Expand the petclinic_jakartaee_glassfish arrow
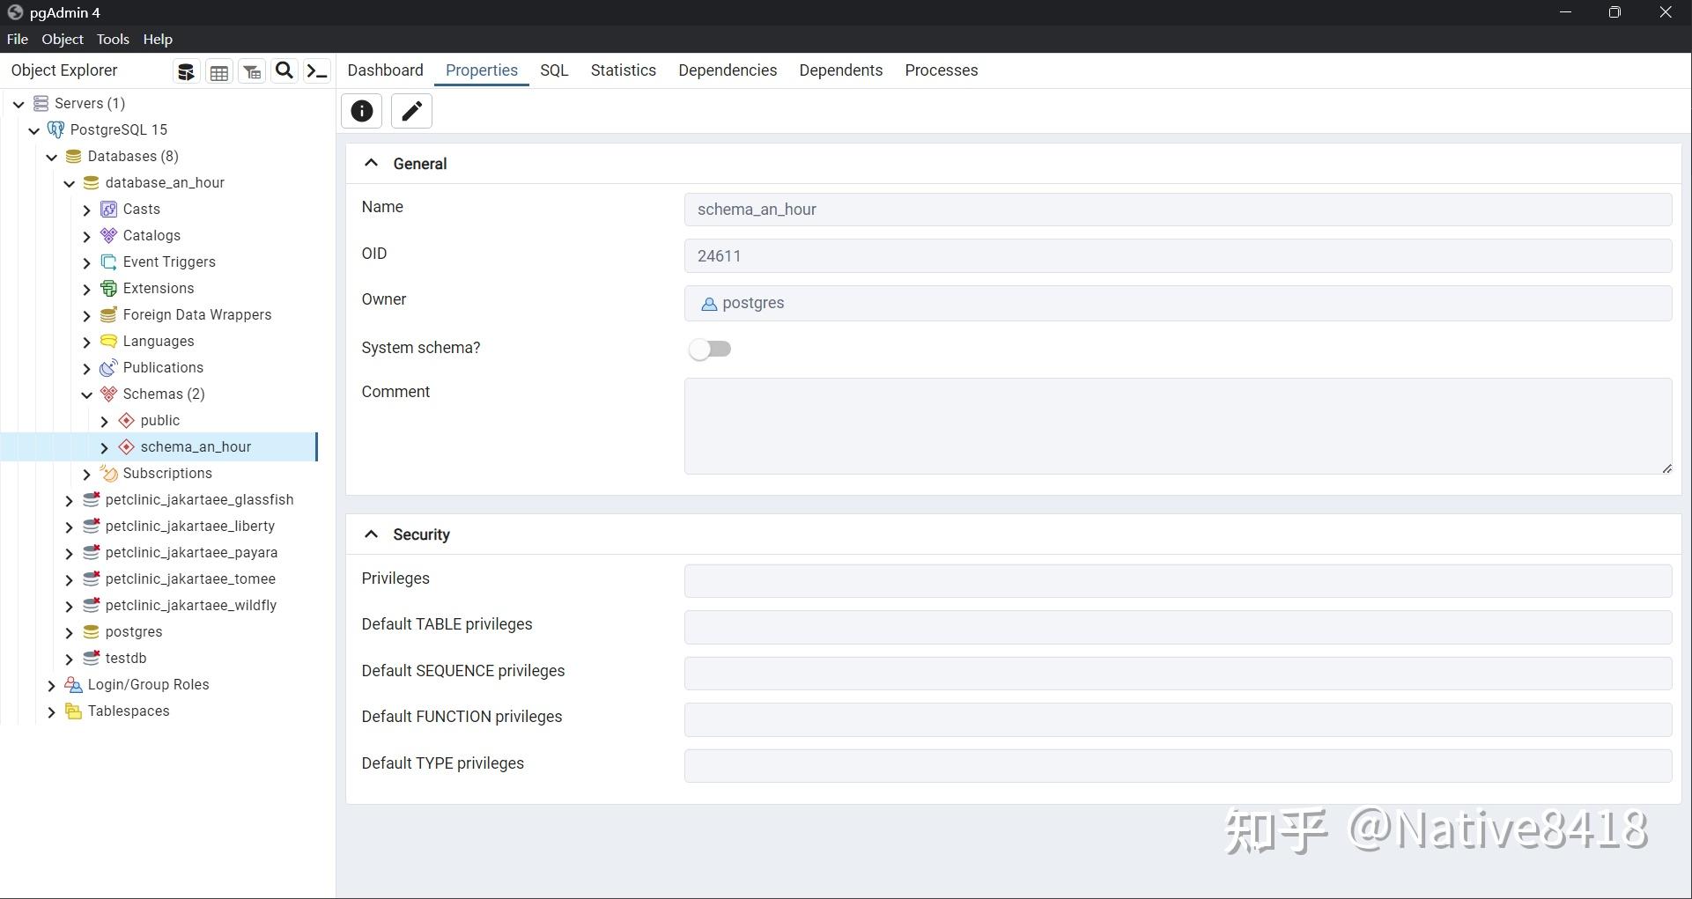 [x=69, y=500]
